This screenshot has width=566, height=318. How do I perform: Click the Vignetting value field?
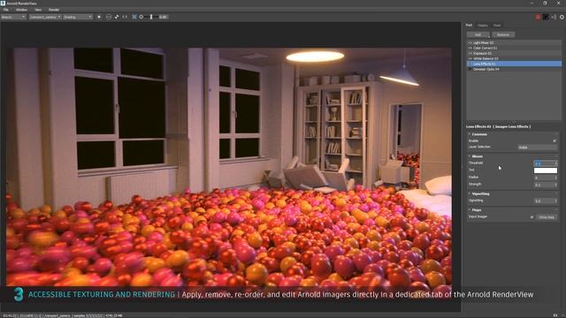tap(545, 201)
